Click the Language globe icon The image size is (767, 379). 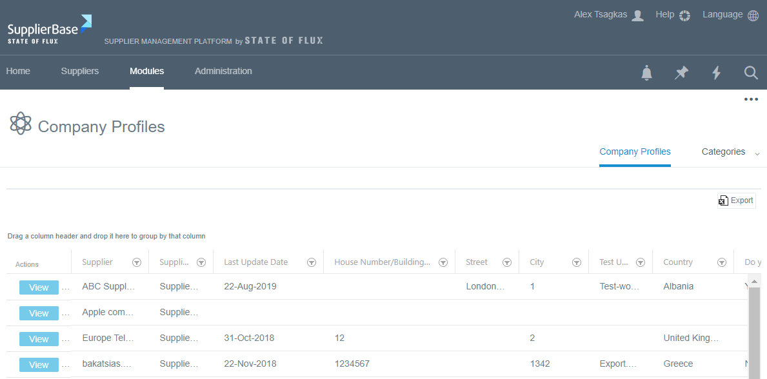click(x=752, y=14)
